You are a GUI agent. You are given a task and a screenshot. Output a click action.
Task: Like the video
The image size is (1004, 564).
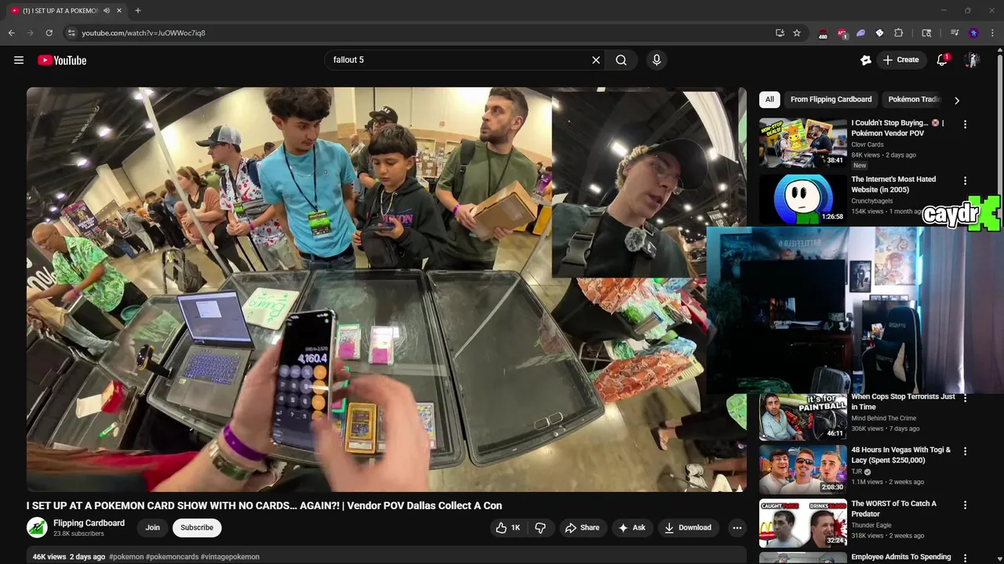pyautogui.click(x=508, y=528)
